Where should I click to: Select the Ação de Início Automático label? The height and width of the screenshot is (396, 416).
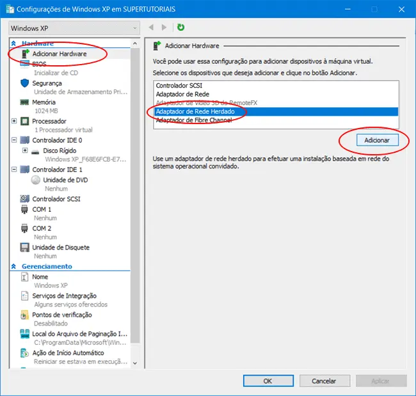[68, 353]
